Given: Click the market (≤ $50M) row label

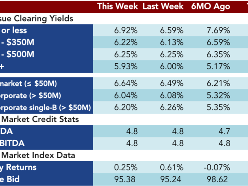Looking at the screenshot, I should pos(28,83).
